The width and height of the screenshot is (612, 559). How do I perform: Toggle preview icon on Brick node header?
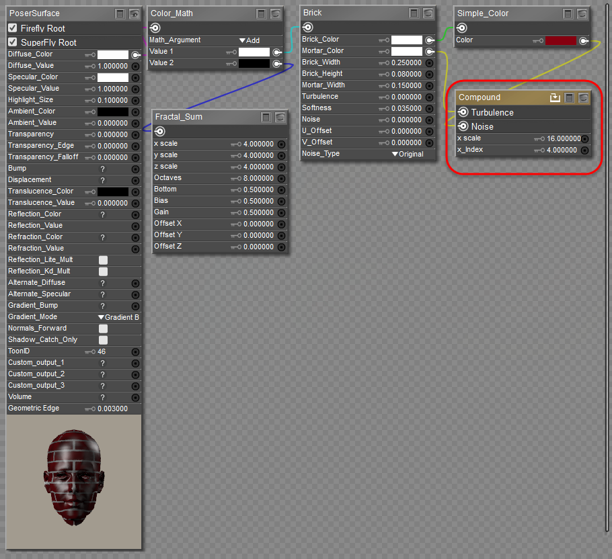(428, 13)
